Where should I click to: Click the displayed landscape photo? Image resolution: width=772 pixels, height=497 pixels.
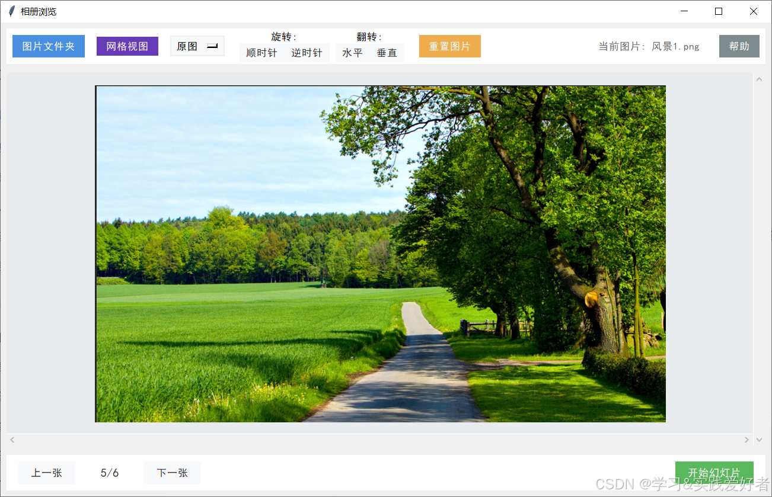click(381, 254)
